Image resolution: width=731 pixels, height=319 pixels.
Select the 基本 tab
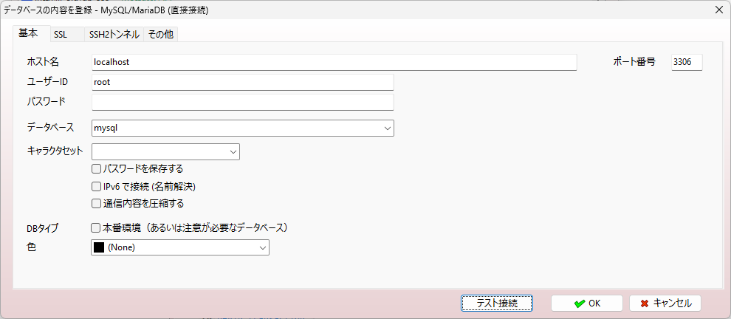tap(29, 34)
